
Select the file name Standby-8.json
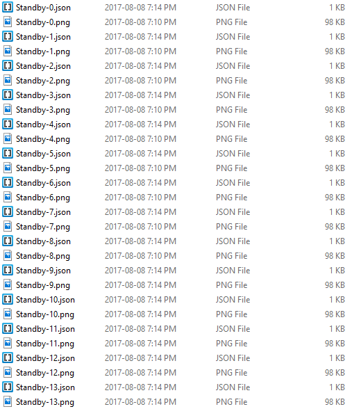pyautogui.click(x=43, y=241)
